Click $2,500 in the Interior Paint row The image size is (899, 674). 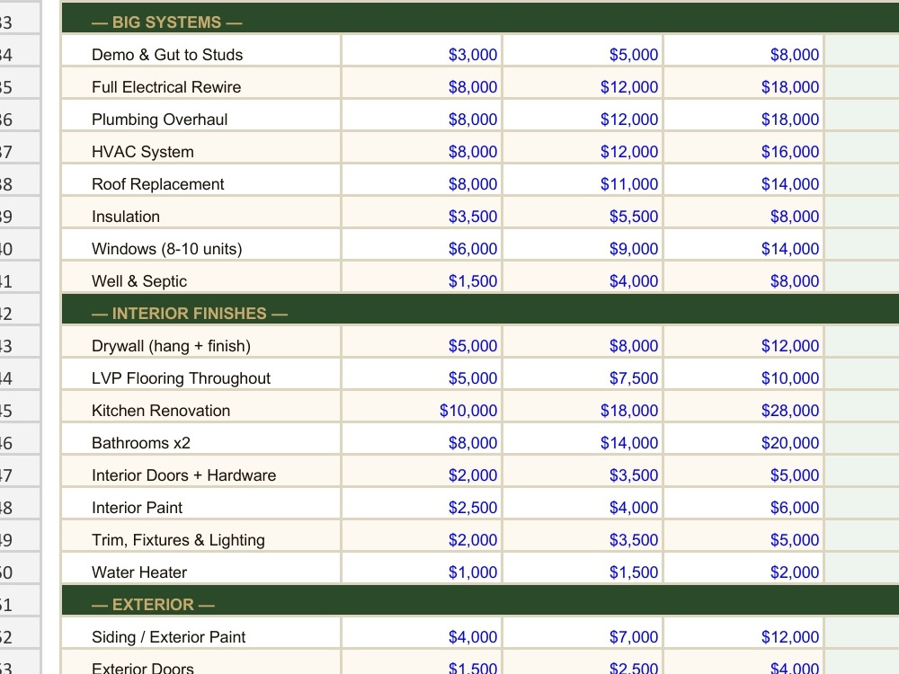point(422,504)
